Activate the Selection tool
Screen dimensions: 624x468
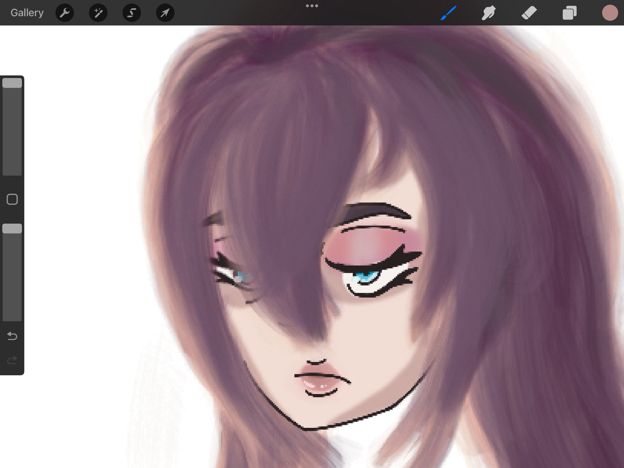point(131,13)
